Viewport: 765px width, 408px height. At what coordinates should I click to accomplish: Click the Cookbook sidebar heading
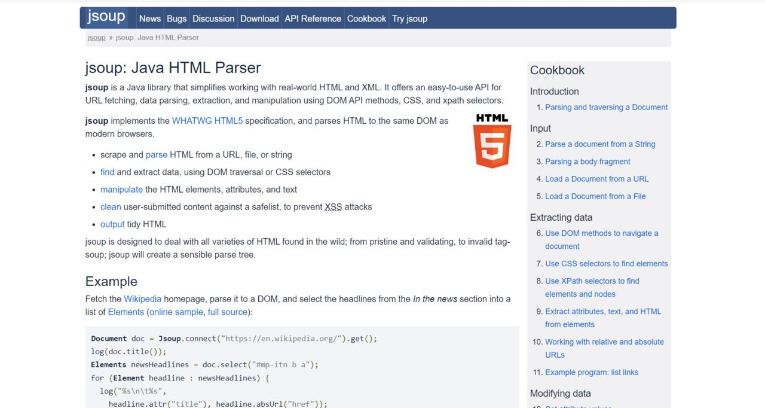pyautogui.click(x=557, y=70)
